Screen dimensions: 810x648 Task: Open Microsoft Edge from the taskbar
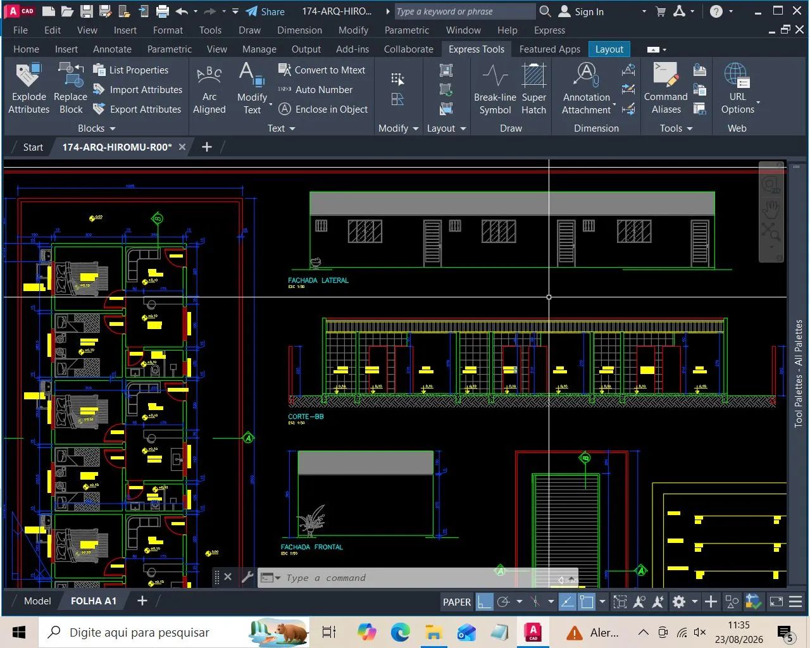coord(400,632)
